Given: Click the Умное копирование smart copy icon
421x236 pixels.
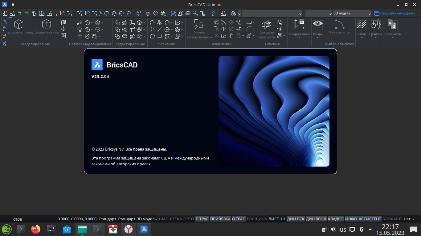Looking at the screenshot, I should click(x=199, y=24).
